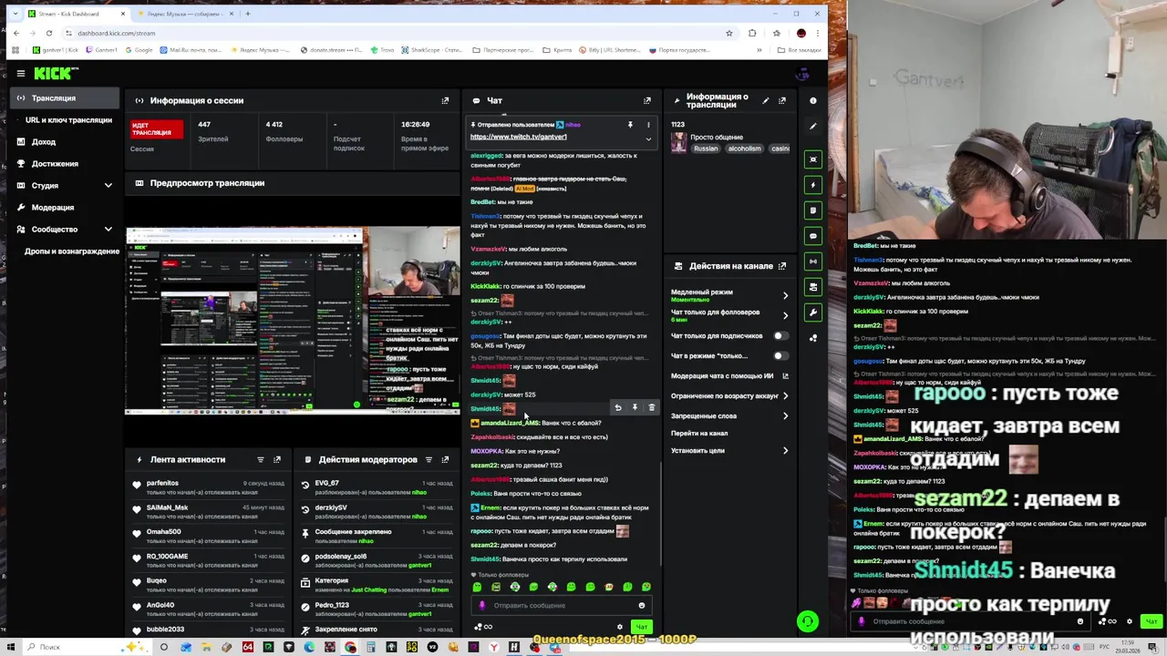Toggle the wrench panel icon in sidebar

[x=813, y=313]
